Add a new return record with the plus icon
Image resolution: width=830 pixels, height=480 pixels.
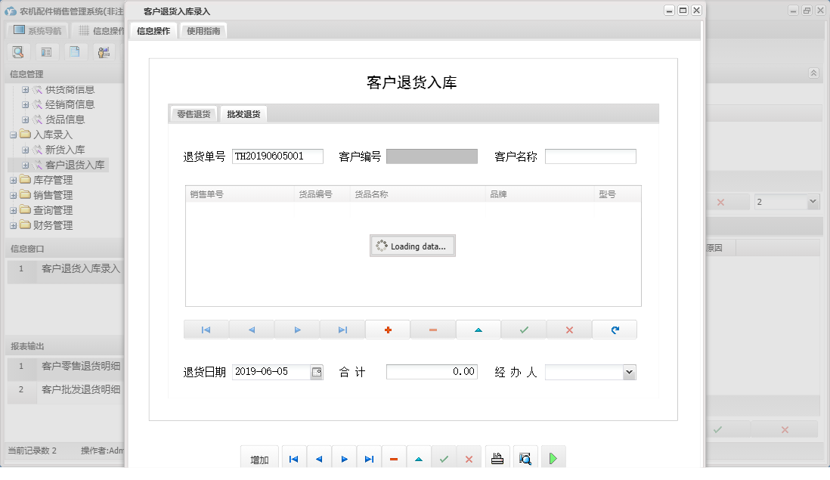[388, 329]
